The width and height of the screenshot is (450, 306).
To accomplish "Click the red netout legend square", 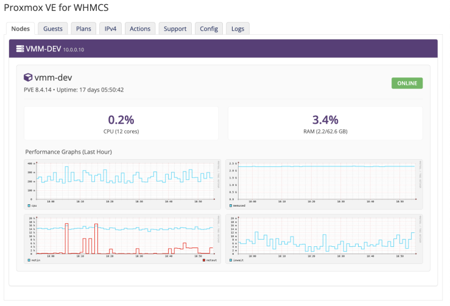I will coord(204,260).
